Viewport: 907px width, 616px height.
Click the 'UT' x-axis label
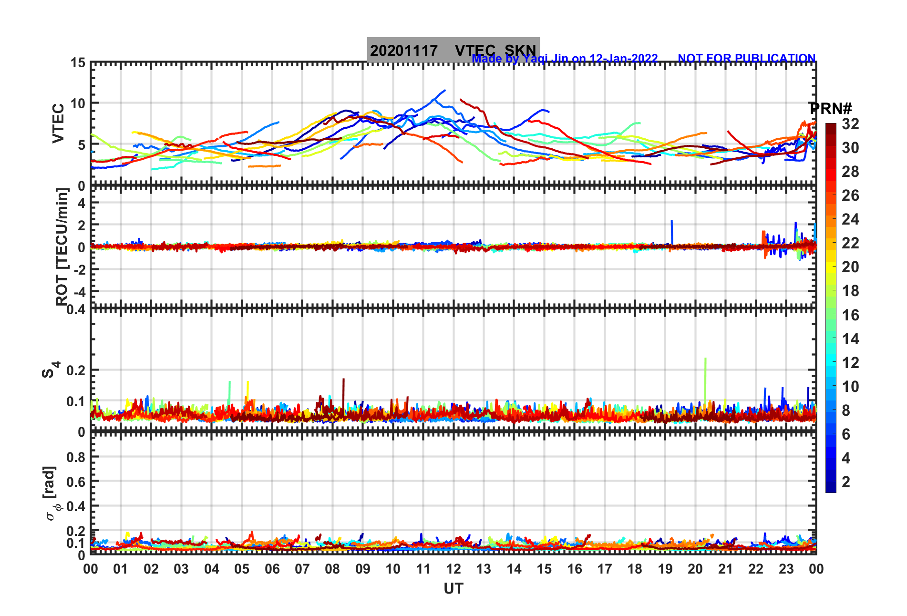pos(453,589)
